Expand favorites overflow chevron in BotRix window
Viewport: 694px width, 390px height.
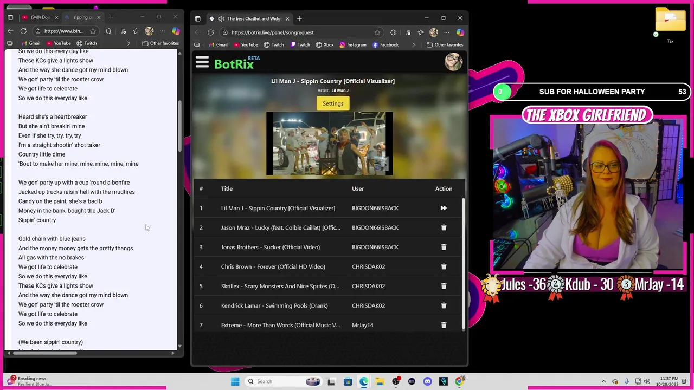pos(413,45)
